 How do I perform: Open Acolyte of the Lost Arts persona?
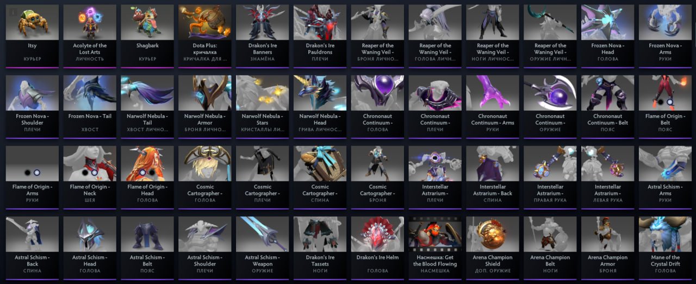pos(90,36)
